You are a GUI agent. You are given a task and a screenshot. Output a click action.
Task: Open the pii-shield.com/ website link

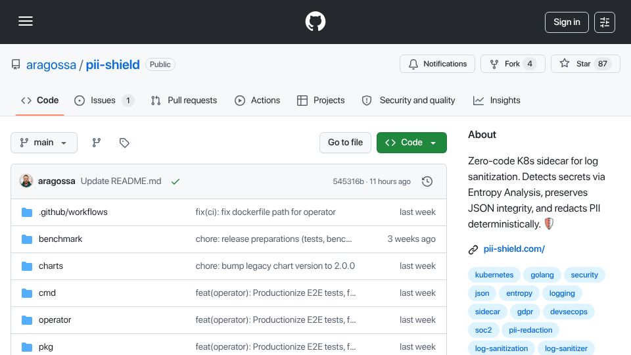tap(514, 248)
